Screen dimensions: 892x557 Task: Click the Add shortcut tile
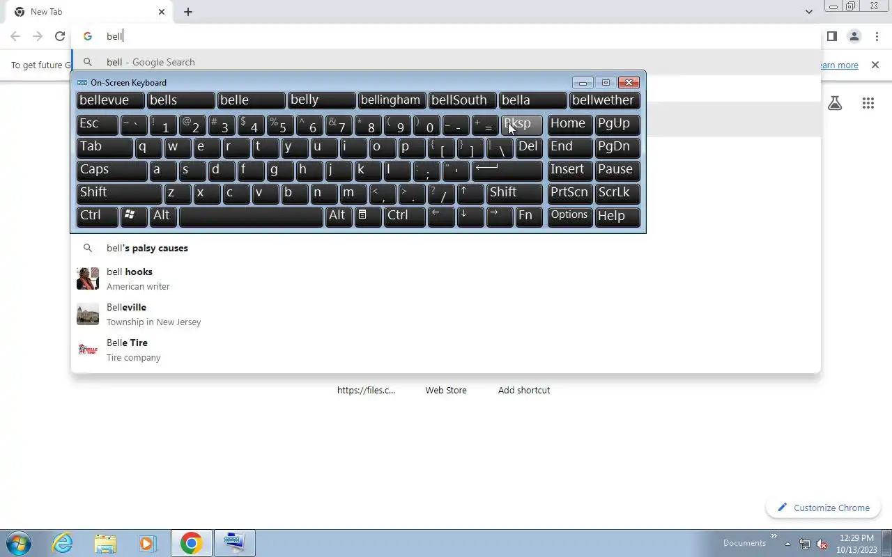point(524,390)
